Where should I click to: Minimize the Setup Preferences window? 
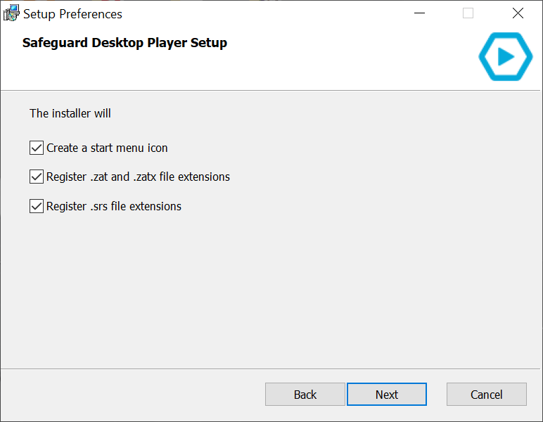tap(419, 13)
